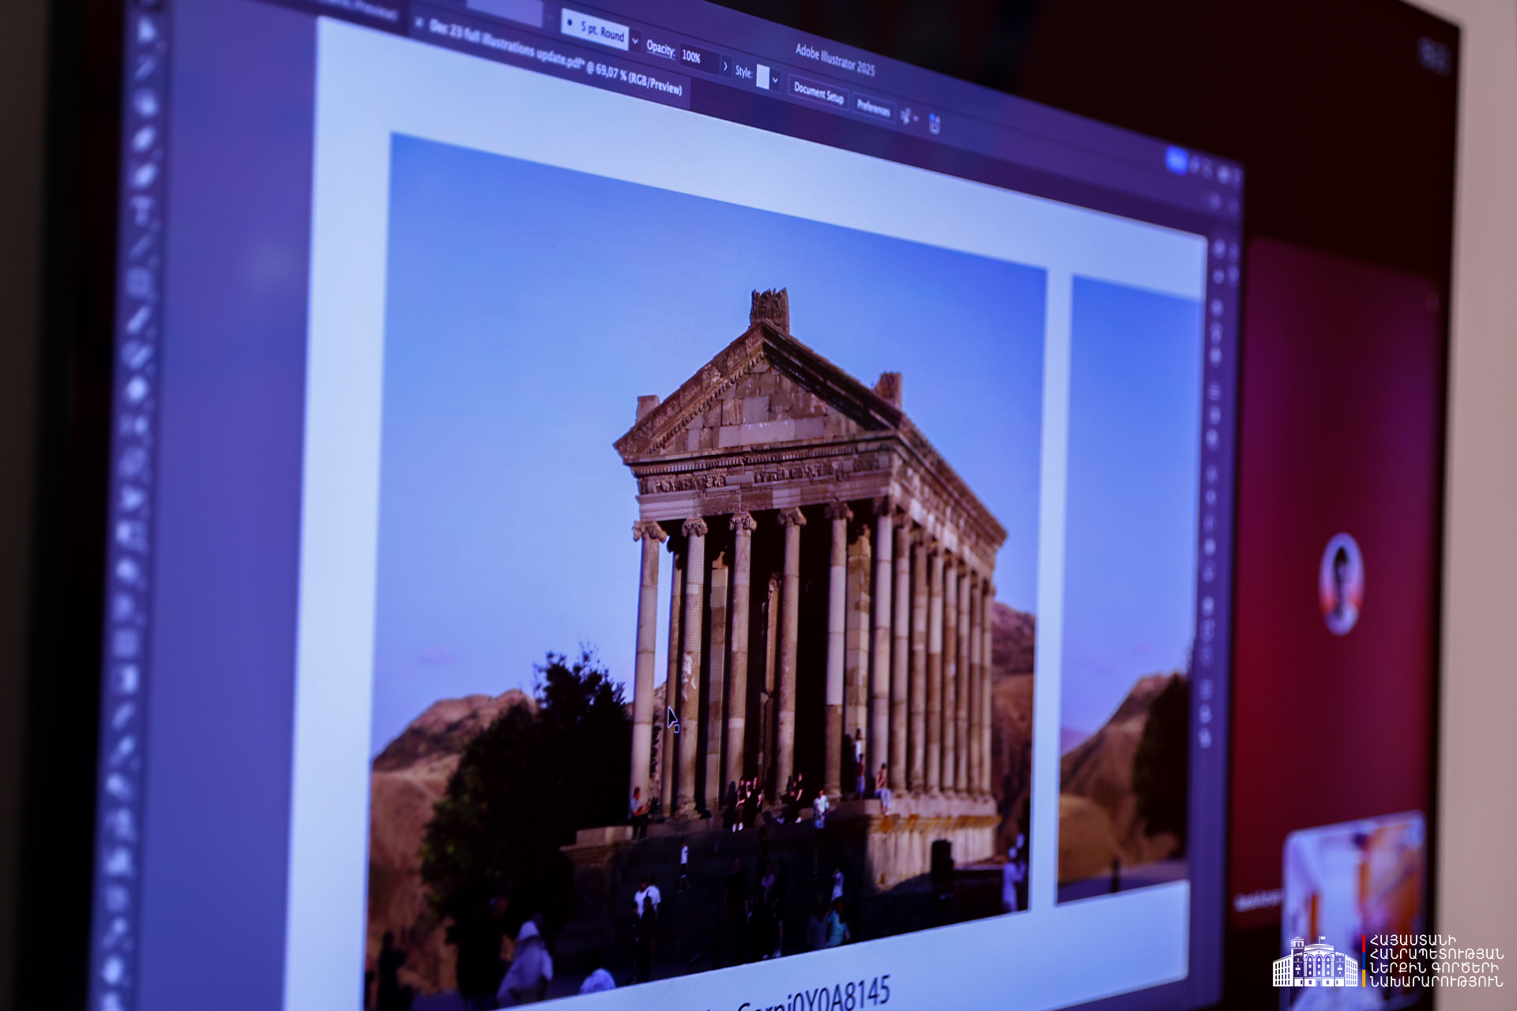
Task: Click the rightmost control bar icon after Preferences
Action: [935, 124]
